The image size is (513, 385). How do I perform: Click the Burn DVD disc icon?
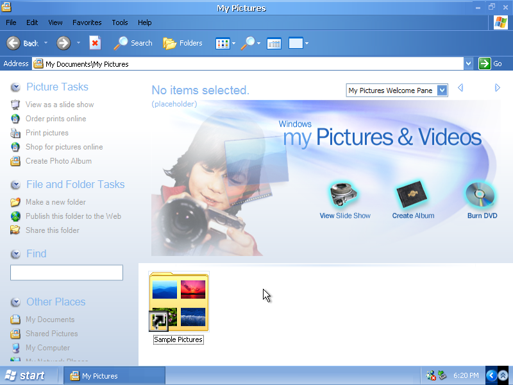pyautogui.click(x=482, y=194)
